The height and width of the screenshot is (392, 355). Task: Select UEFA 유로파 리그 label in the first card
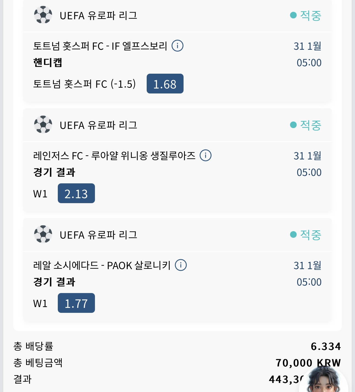98,15
